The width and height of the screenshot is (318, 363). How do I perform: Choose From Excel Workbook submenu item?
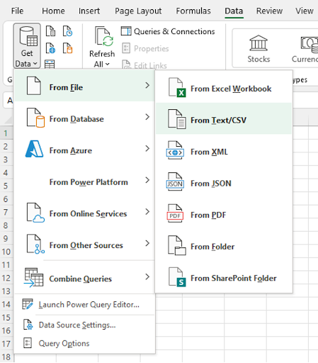coord(224,87)
